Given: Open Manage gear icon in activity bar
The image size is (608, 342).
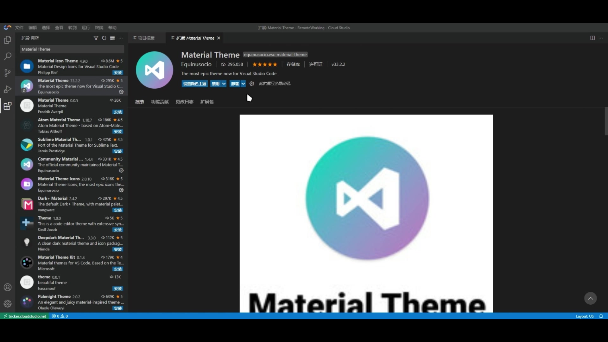Looking at the screenshot, I should click(x=8, y=303).
